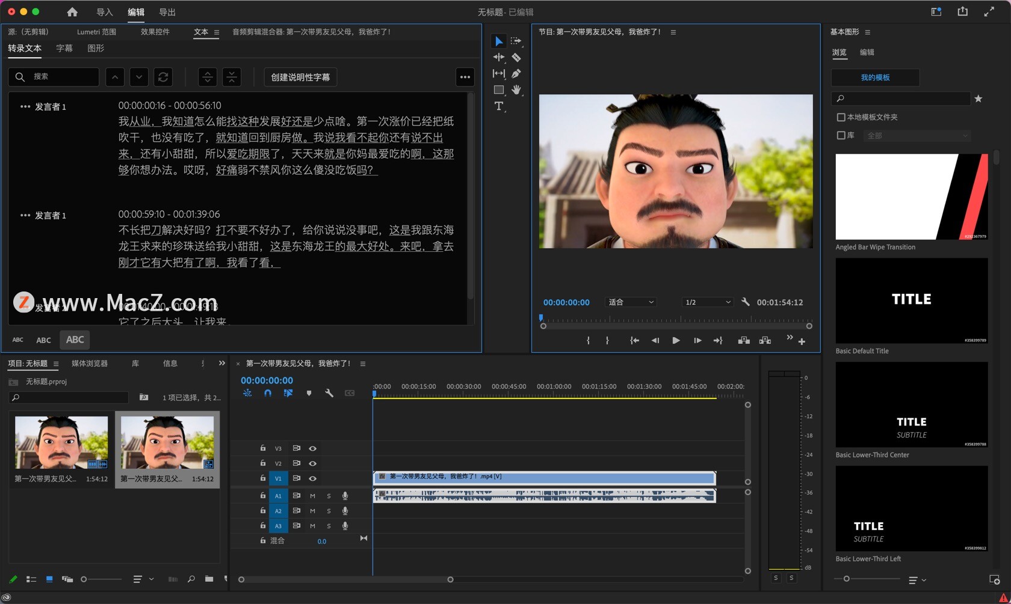
Task: Click timeline wrench display settings
Action: pyautogui.click(x=329, y=393)
